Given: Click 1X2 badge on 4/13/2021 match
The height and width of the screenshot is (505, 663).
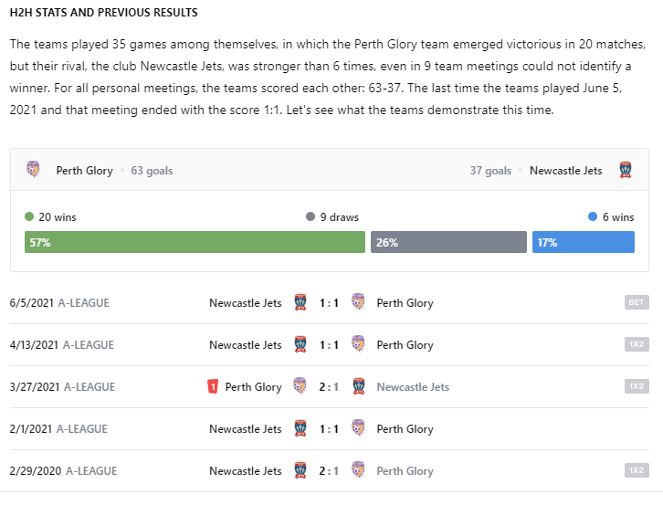Looking at the screenshot, I should [x=637, y=344].
